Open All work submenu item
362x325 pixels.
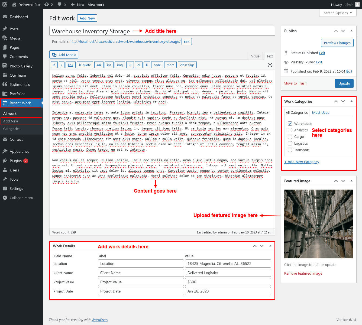pos(10,113)
